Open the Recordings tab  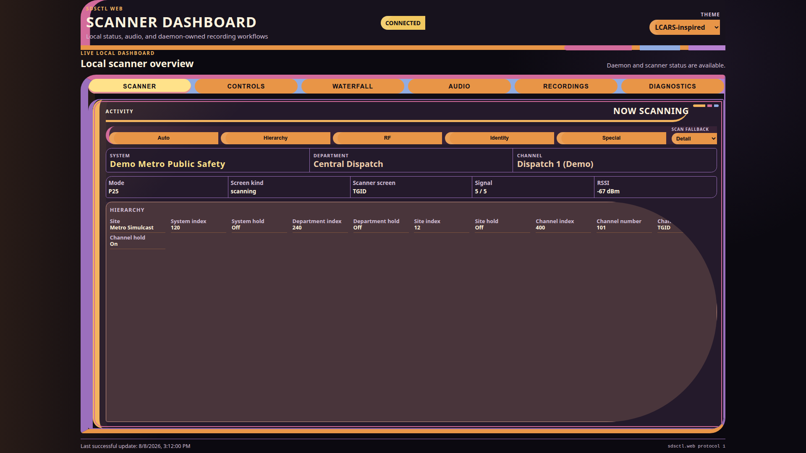[566, 86]
